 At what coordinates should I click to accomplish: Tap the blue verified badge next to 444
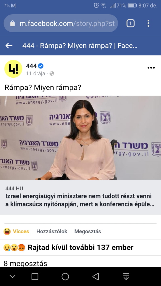coord(41,66)
